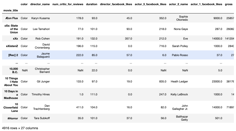Click duration value 22.0

pyautogui.click(x=95, y=70)
